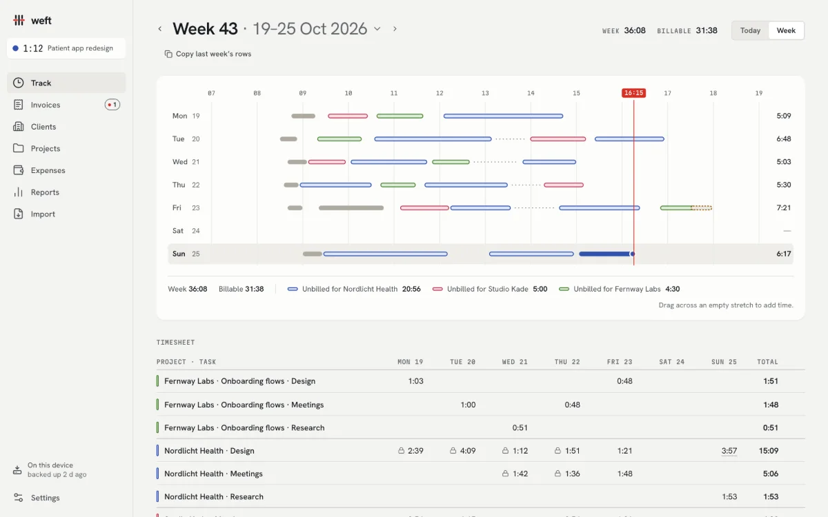Select Monday's red time bar on the timeline
The width and height of the screenshot is (828, 517).
pyautogui.click(x=348, y=116)
